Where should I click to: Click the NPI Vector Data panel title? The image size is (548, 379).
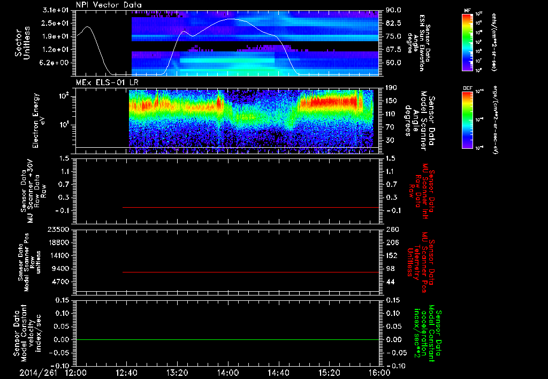pos(109,5)
